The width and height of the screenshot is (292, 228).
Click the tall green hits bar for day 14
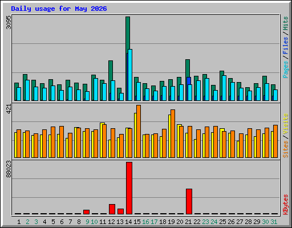coord(127,34)
